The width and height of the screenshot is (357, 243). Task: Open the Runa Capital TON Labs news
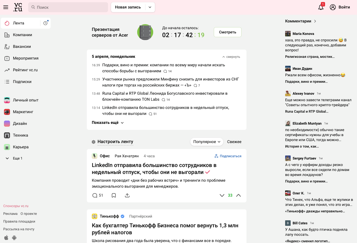[x=165, y=96]
